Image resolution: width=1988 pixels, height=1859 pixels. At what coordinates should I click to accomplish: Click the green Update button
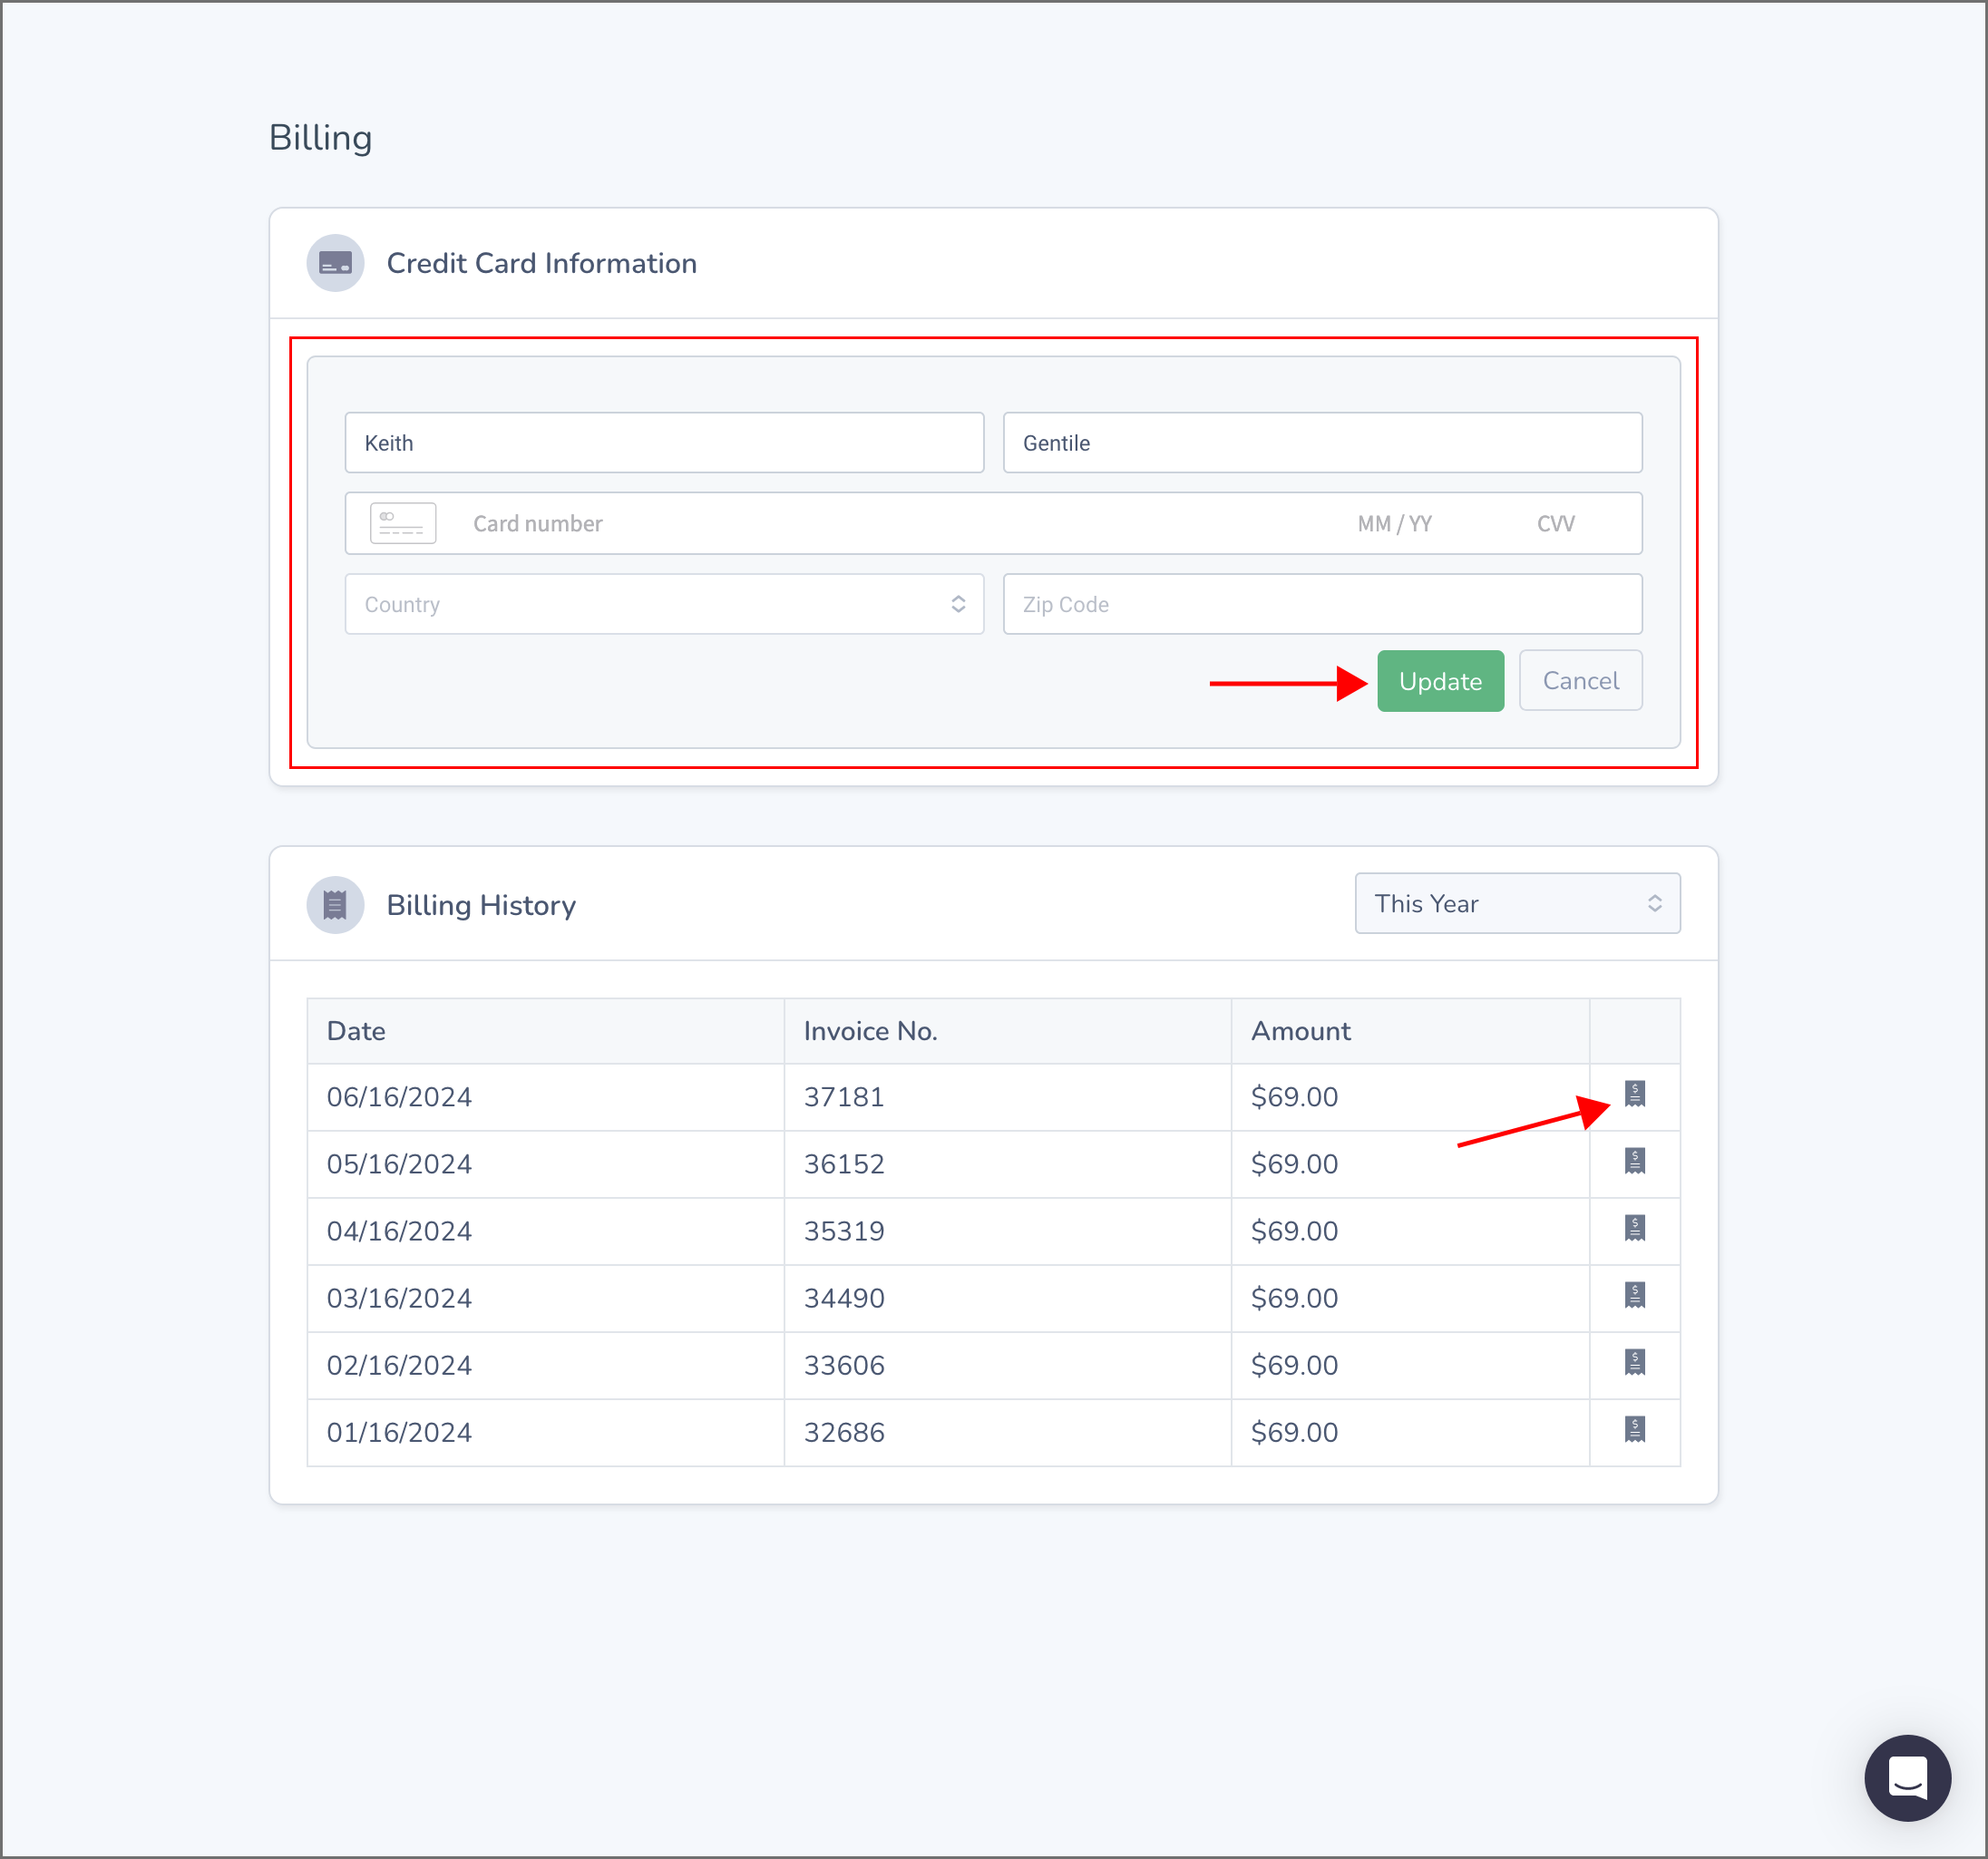tap(1440, 681)
